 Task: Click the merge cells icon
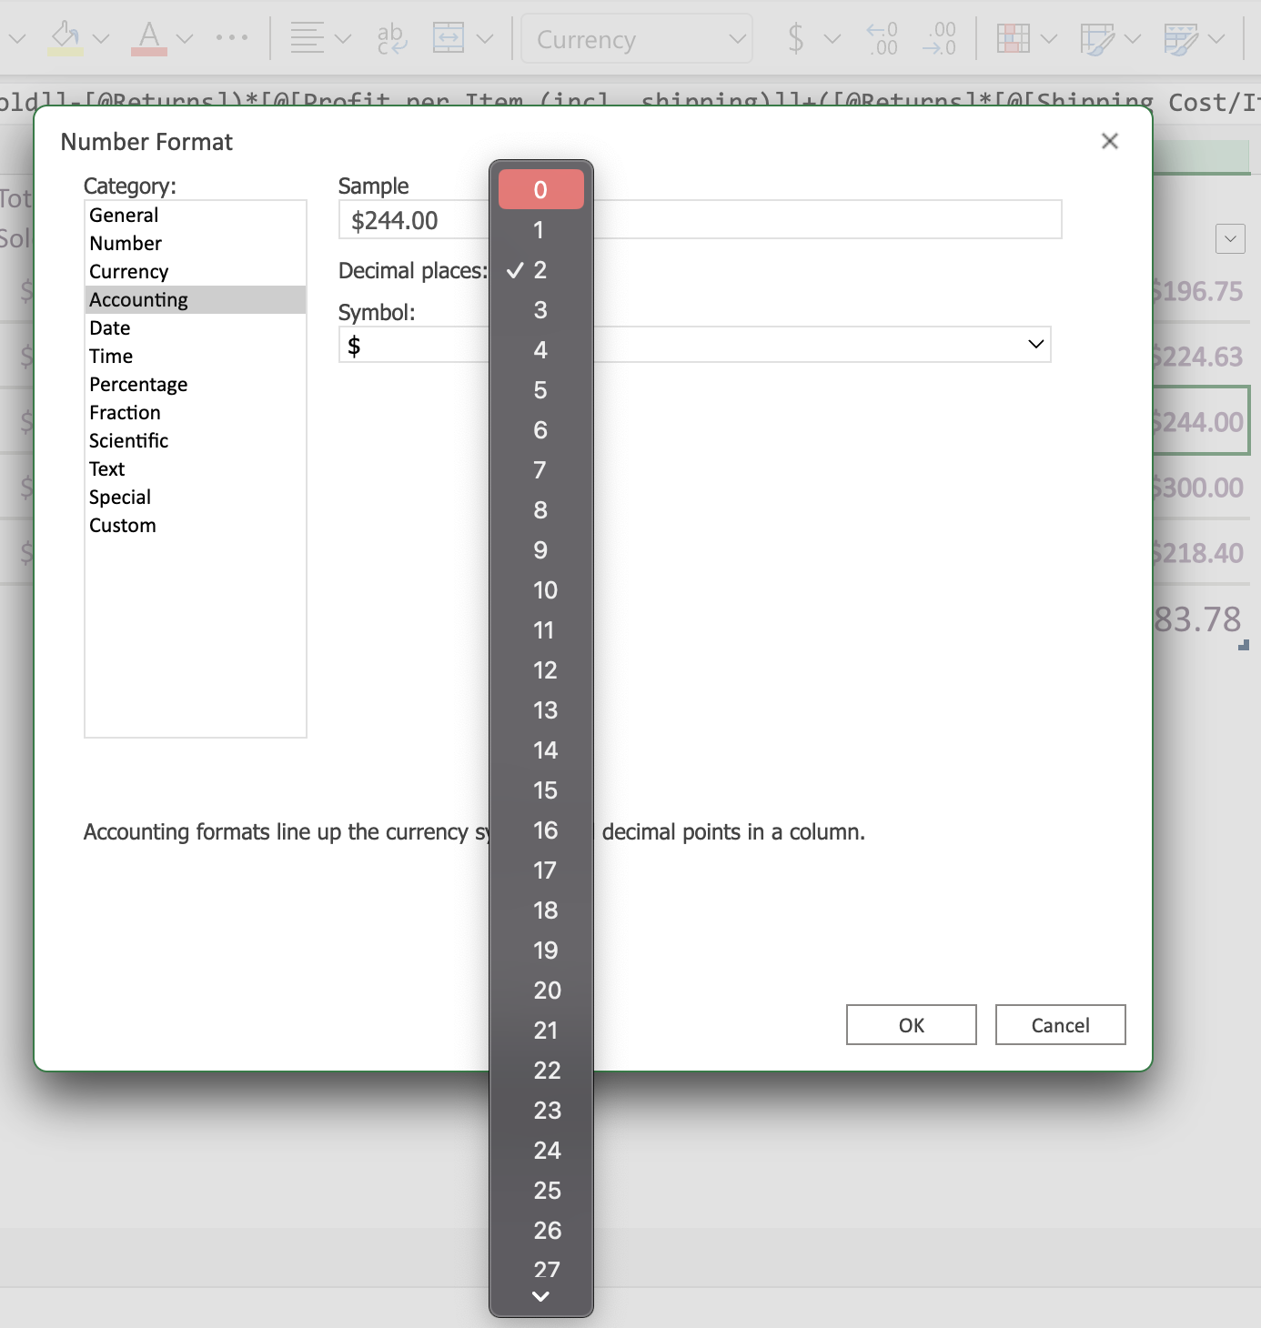449,38
